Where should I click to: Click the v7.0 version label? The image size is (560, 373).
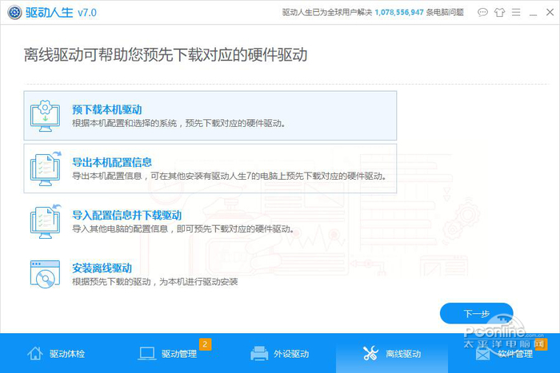click(x=87, y=13)
